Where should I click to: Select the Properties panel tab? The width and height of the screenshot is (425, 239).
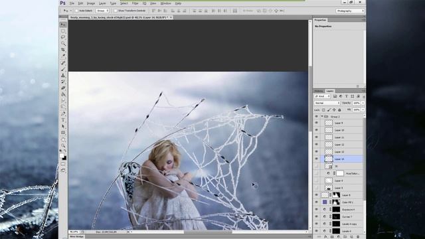320,20
